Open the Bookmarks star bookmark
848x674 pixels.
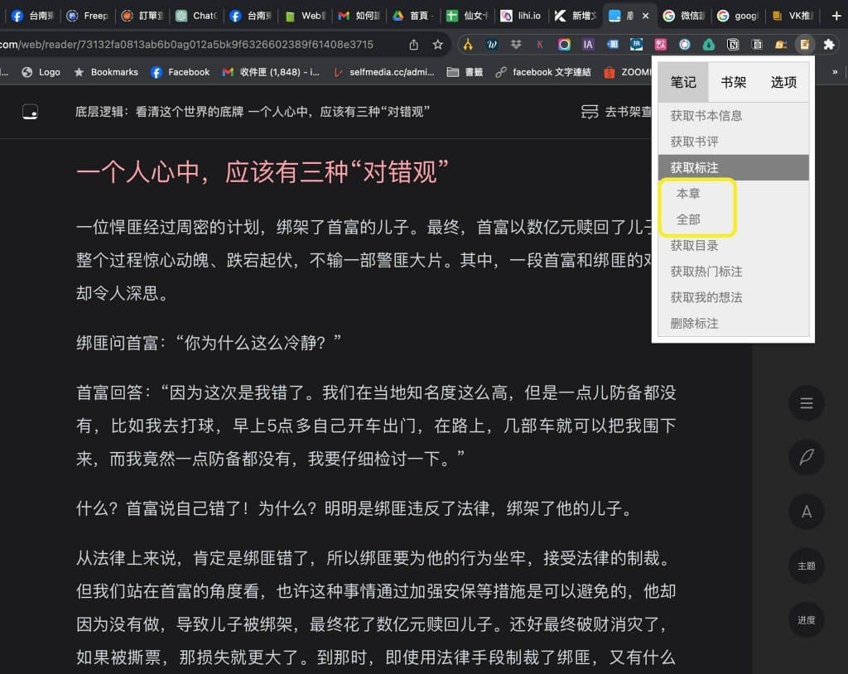tap(106, 71)
